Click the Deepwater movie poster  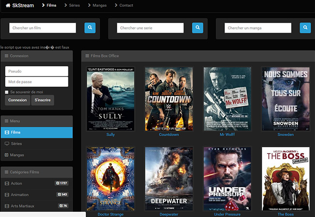tap(169, 179)
